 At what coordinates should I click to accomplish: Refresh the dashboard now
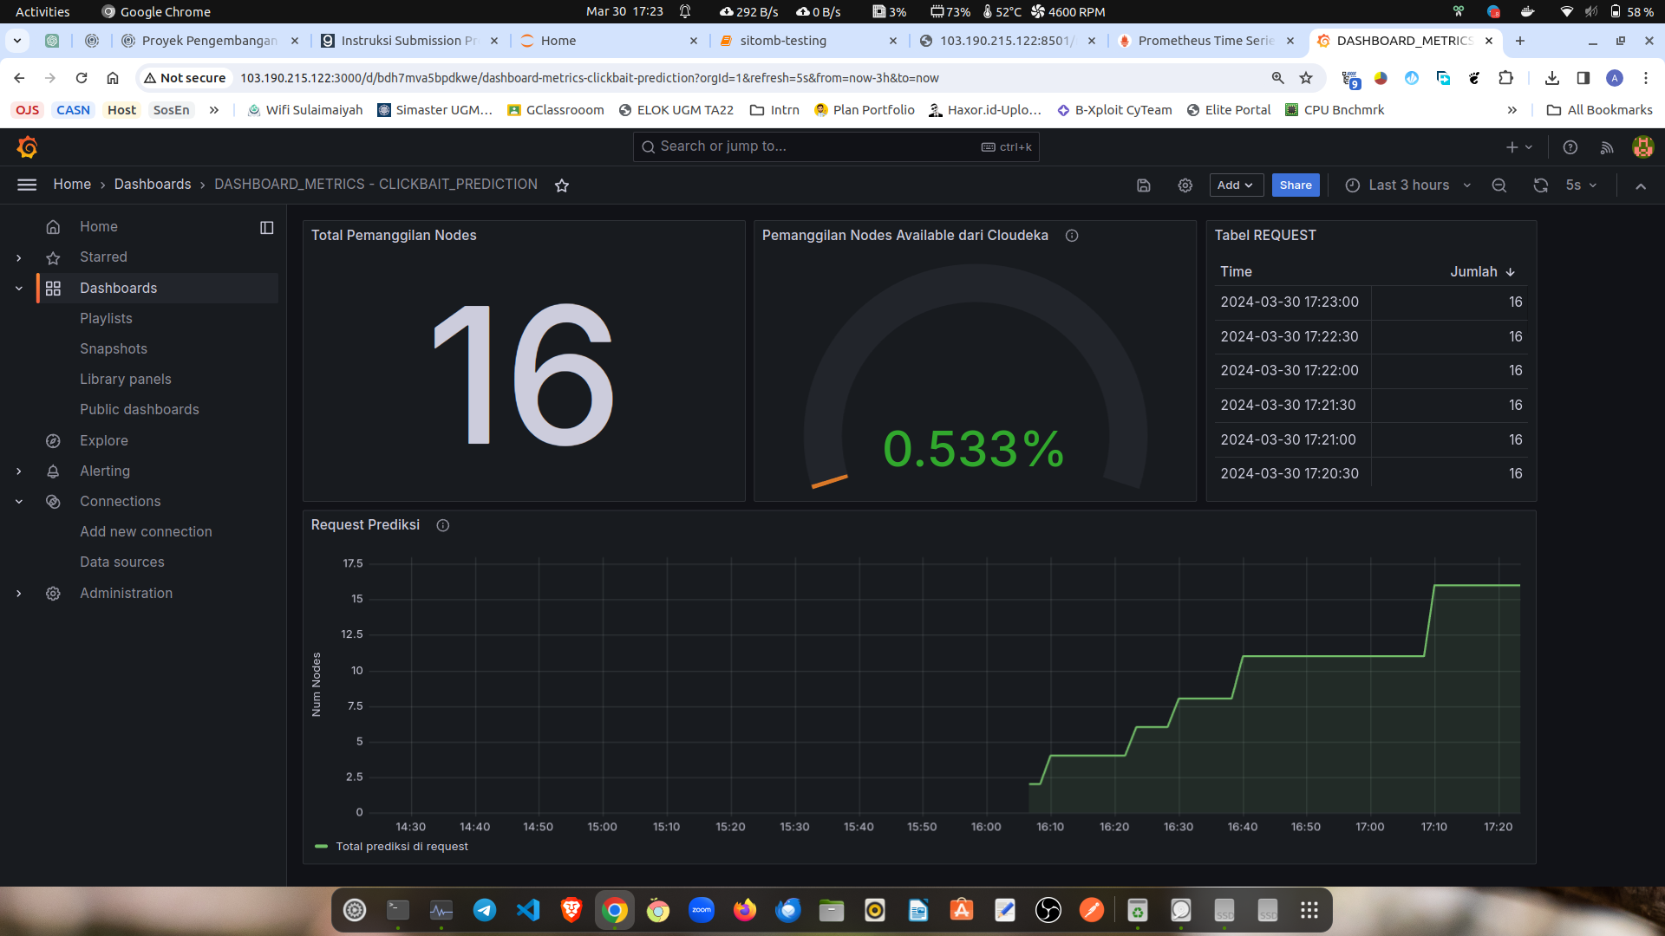tap(1540, 185)
